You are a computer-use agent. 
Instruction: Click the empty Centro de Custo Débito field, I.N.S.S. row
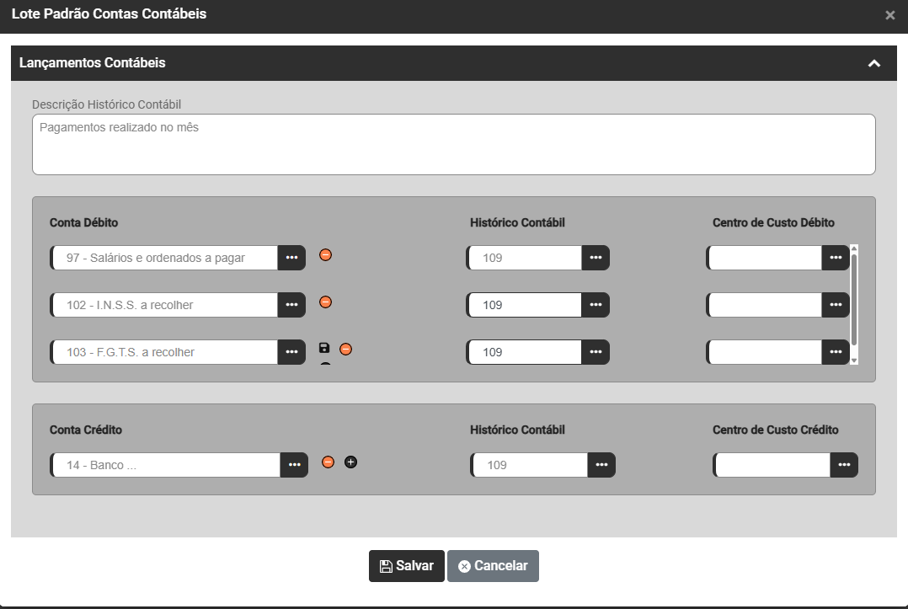(765, 305)
